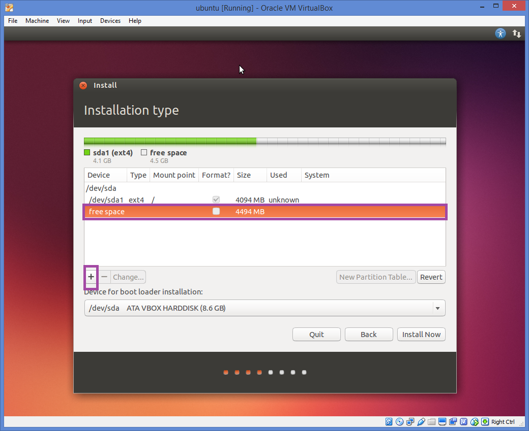Click the optical disc icon in status bar
This screenshot has height=431, width=529.
pos(399,421)
